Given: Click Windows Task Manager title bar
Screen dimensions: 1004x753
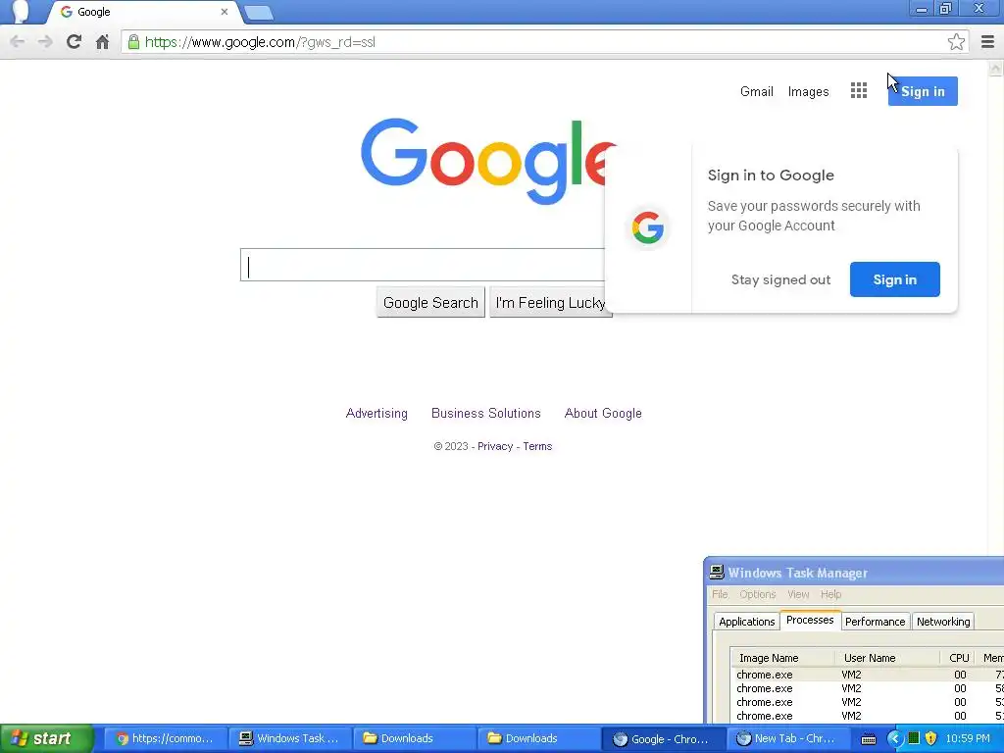Looking at the screenshot, I should coord(854,573).
